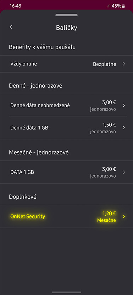Open the Denné dáta 1 GB item
The image size is (133, 295).
(x=67, y=128)
